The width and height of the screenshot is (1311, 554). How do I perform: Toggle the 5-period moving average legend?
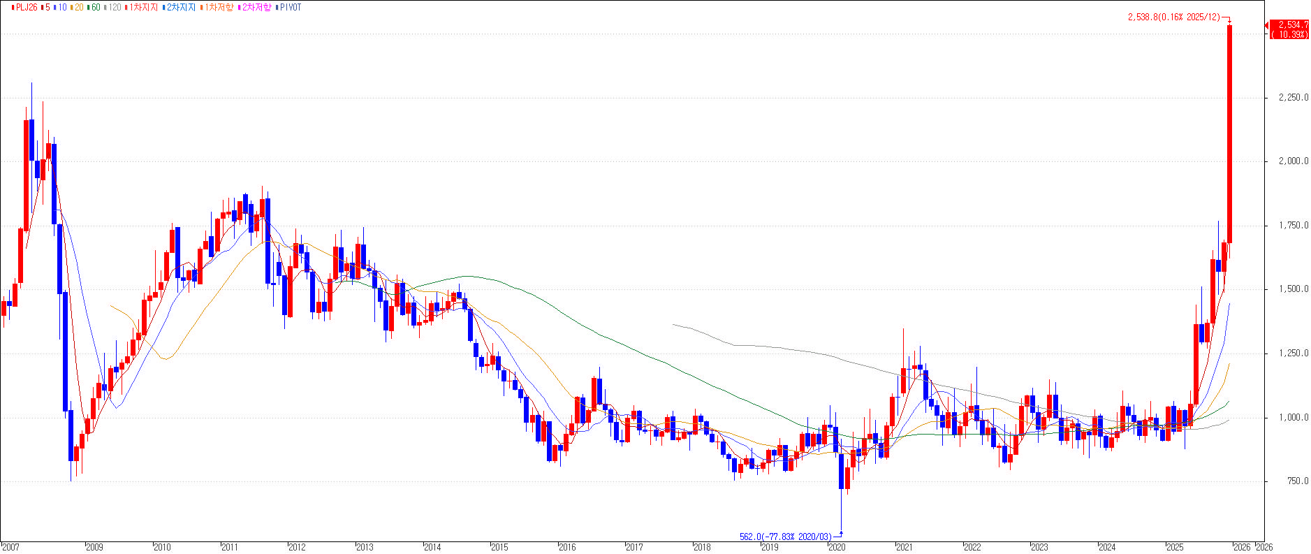point(47,8)
